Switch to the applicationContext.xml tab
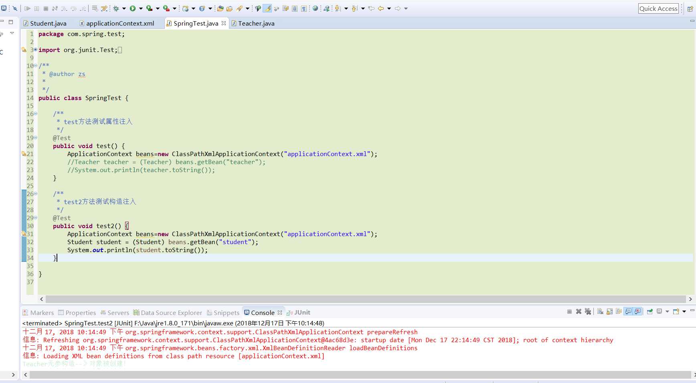696x383 pixels. [x=117, y=23]
